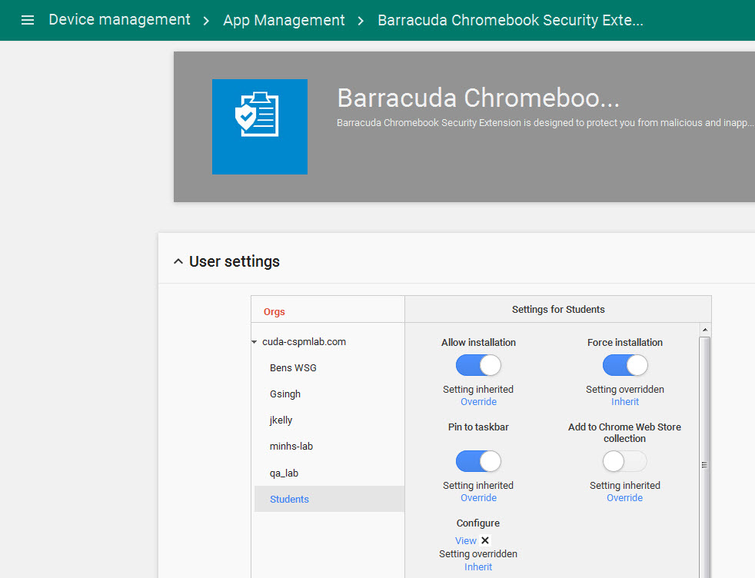Click Override under Allow installation
The image size is (755, 578).
478,401
